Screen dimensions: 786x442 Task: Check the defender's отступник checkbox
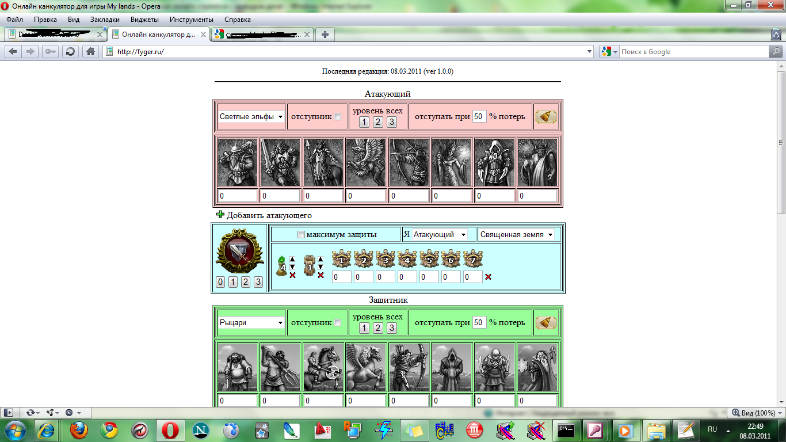pos(338,322)
